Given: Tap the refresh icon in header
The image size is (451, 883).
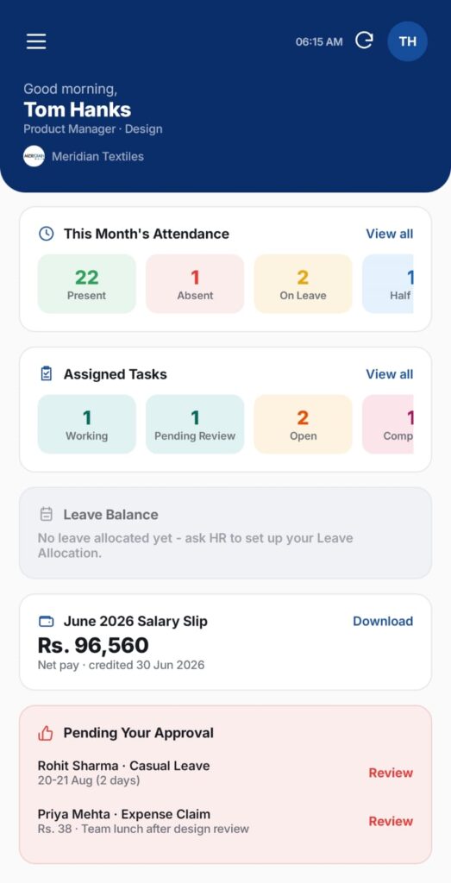Looking at the screenshot, I should click(364, 41).
